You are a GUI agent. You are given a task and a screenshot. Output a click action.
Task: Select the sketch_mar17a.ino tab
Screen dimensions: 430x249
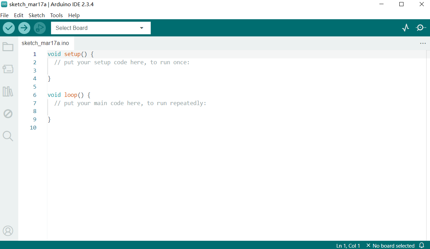(45, 43)
